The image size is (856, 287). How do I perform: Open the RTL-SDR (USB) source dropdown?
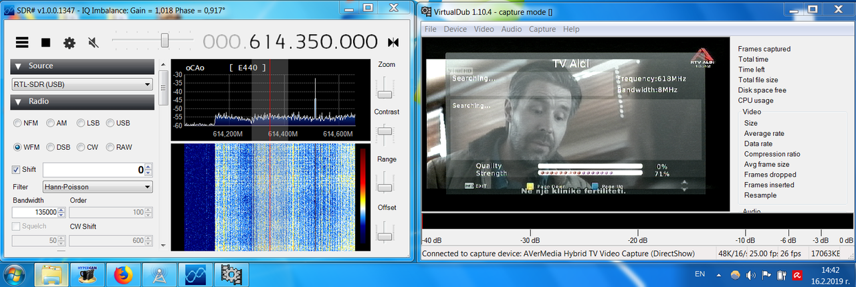click(x=82, y=84)
